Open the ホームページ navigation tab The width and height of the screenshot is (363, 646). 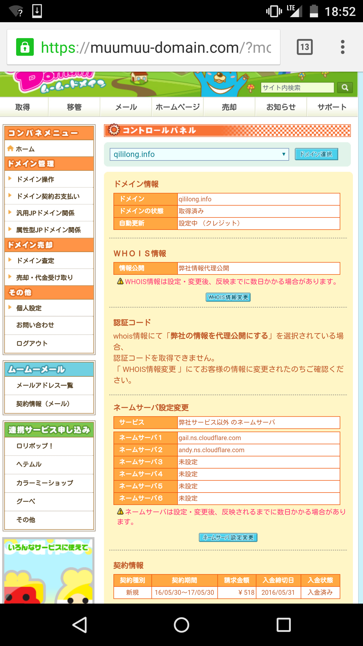(178, 107)
